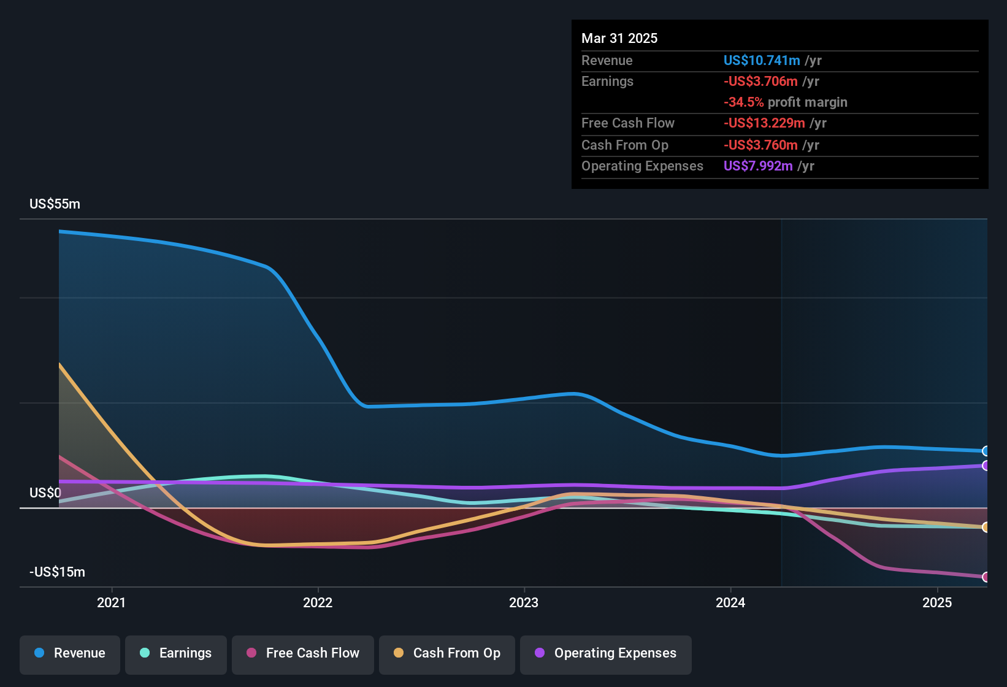Click the -34.5% profit margin text
1007x687 pixels.
pos(786,102)
